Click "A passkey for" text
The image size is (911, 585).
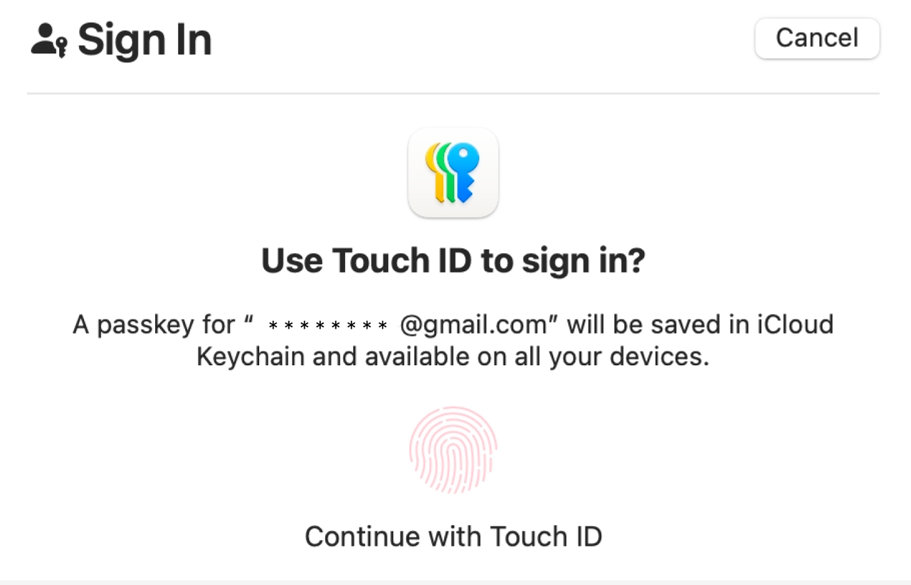(x=154, y=325)
